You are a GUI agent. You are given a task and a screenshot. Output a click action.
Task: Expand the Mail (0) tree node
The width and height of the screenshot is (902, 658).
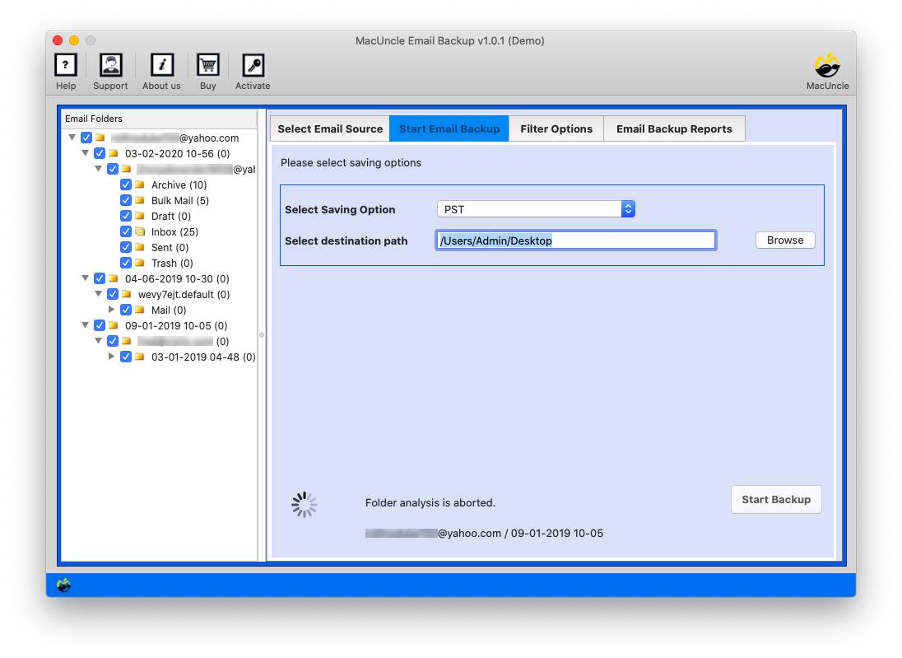click(x=112, y=310)
